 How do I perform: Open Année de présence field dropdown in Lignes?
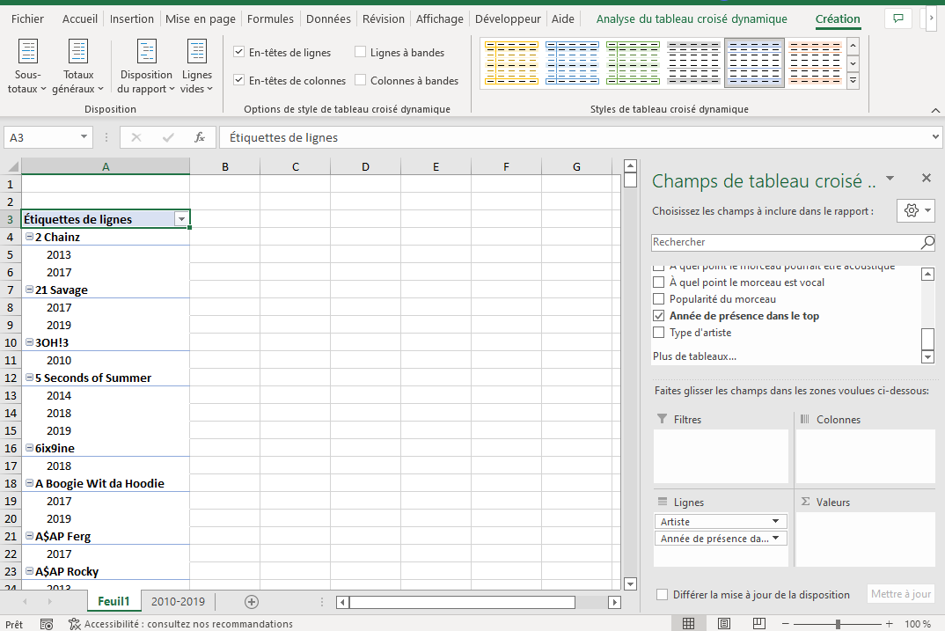coord(776,539)
